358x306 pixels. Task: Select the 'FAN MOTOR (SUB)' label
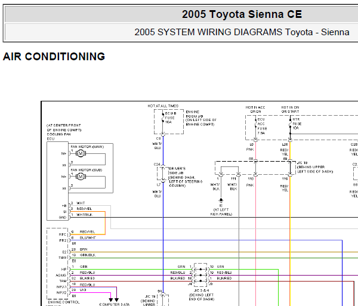[x=87, y=170]
